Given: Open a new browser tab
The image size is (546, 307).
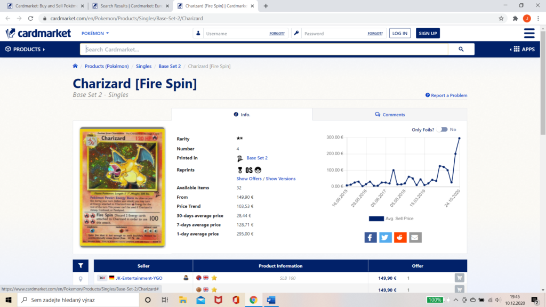Looking at the screenshot, I should [x=266, y=6].
